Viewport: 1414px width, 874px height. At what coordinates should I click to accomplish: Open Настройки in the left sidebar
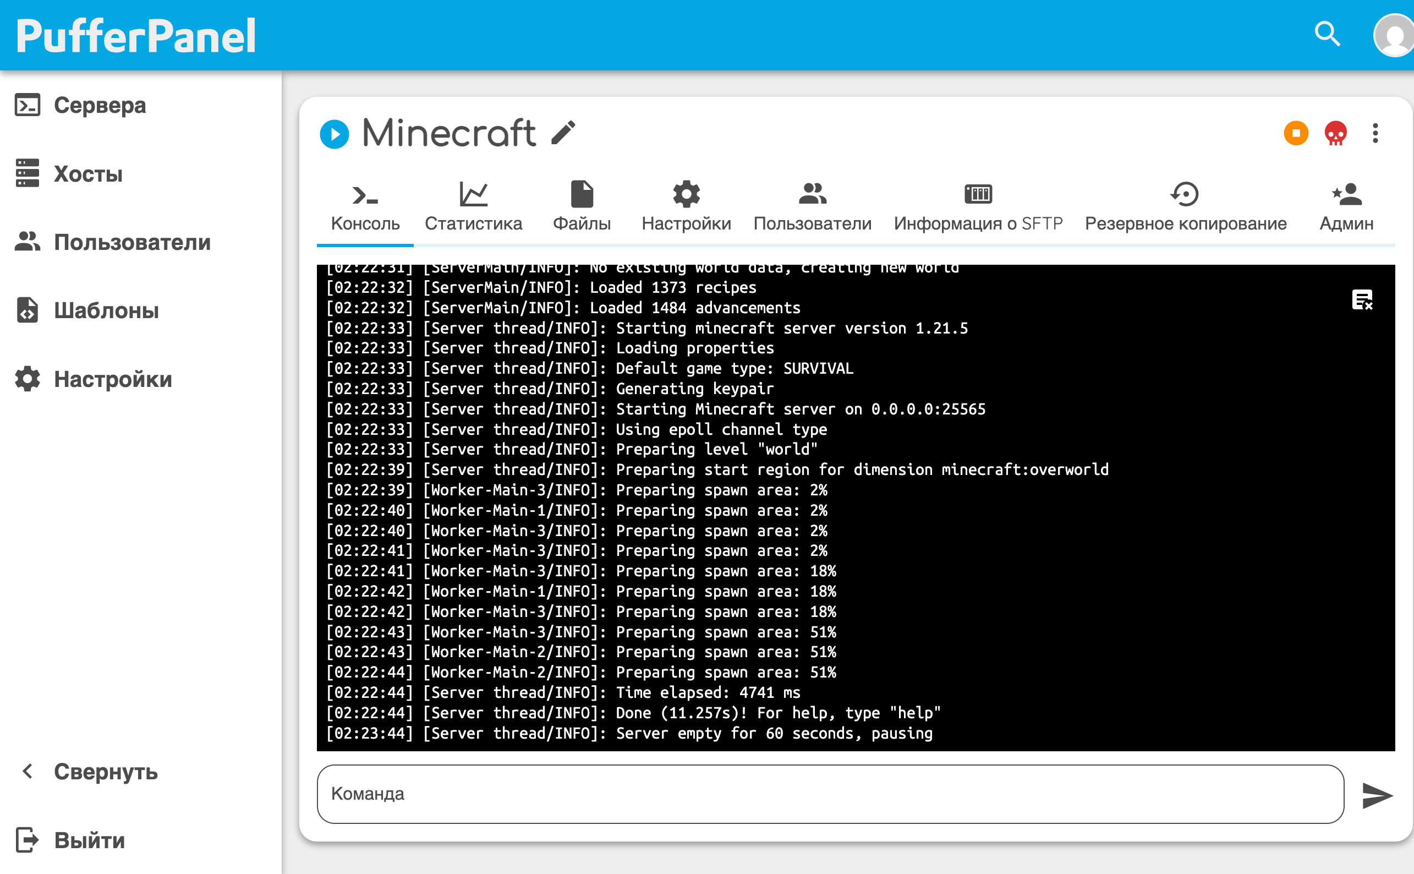click(x=140, y=379)
